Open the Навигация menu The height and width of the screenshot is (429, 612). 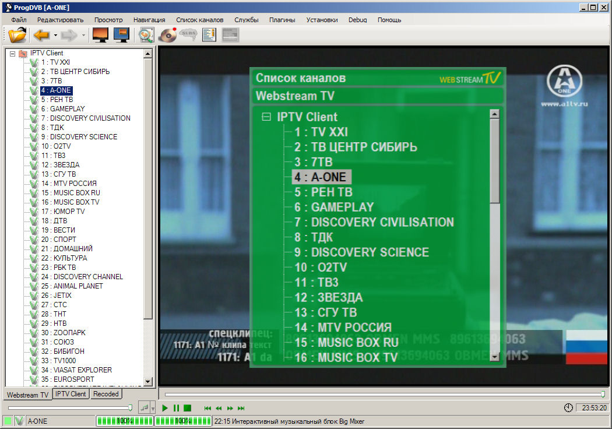[x=149, y=20]
